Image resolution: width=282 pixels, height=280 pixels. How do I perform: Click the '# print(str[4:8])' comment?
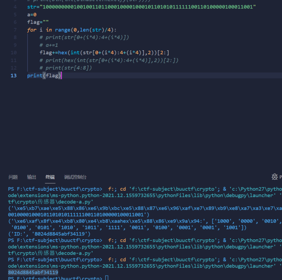click(x=66, y=68)
